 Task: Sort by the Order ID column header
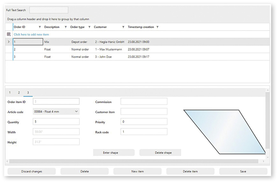click(19, 27)
